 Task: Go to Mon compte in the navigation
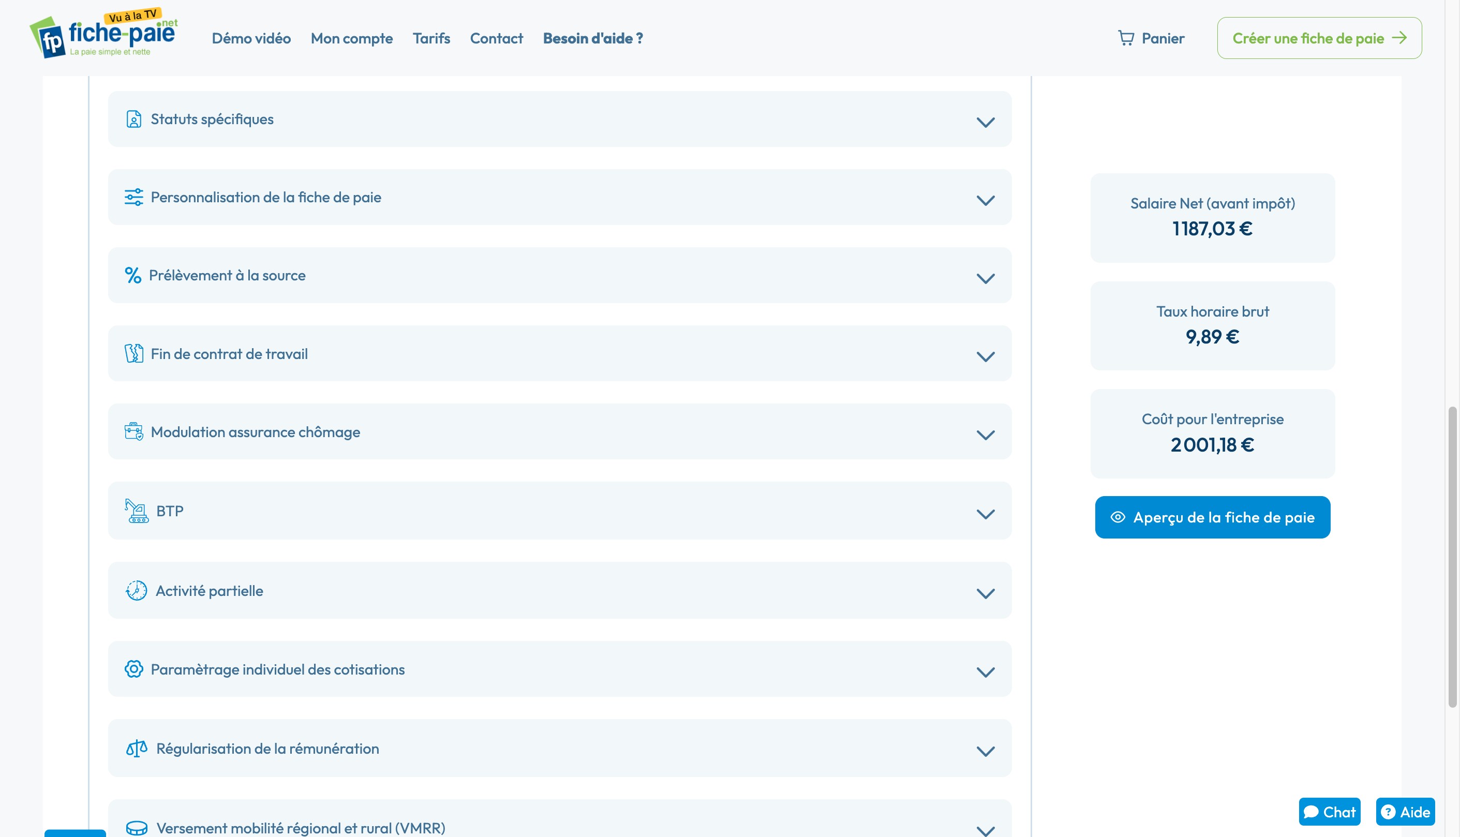click(x=351, y=38)
